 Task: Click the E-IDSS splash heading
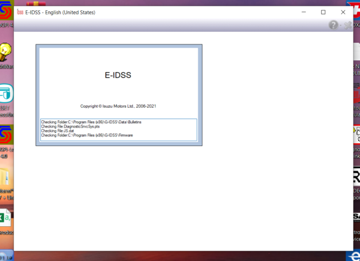pos(118,75)
